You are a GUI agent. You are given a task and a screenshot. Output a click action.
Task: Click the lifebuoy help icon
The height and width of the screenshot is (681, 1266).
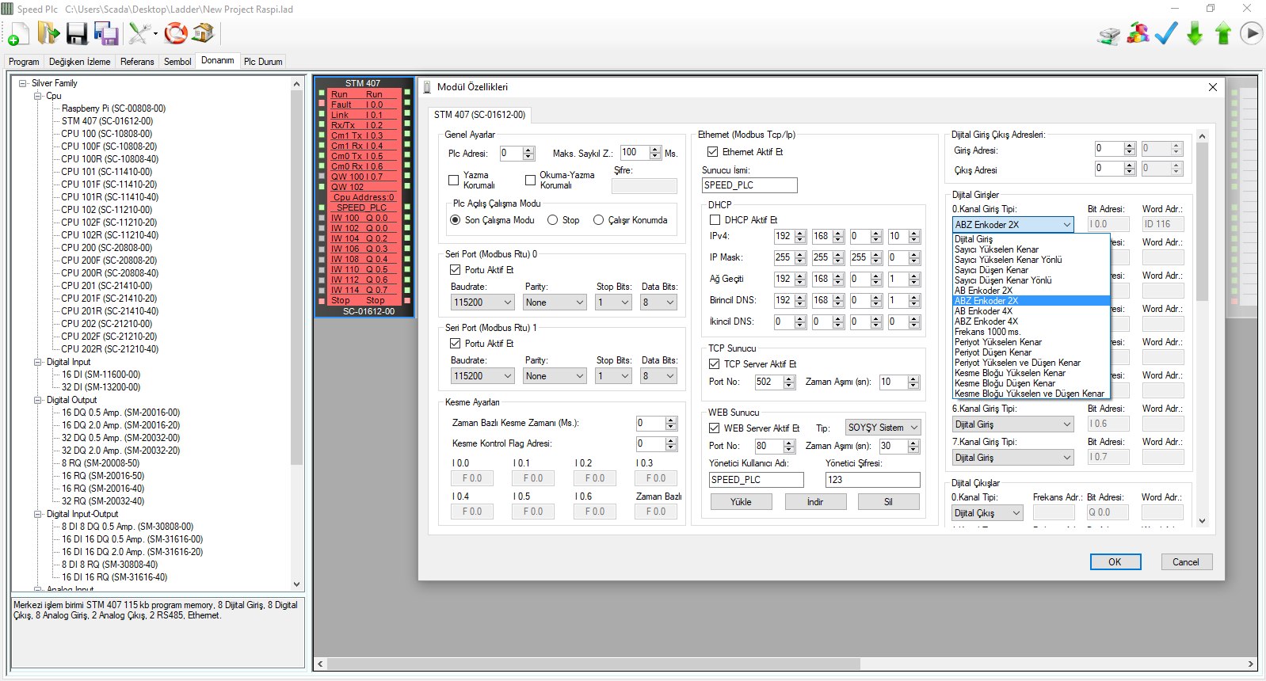(x=176, y=33)
